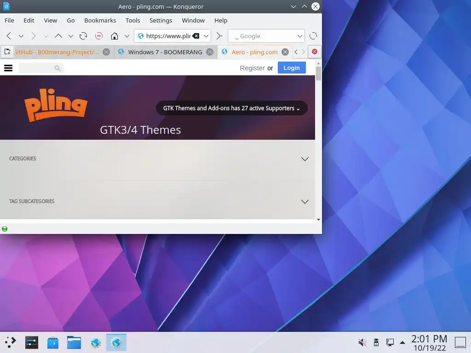Click the pling logo
The height and width of the screenshot is (353, 471).
point(56,105)
